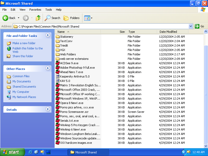Select Windown Longhorn Beta Leak file
208x156 pixels.
(80, 134)
